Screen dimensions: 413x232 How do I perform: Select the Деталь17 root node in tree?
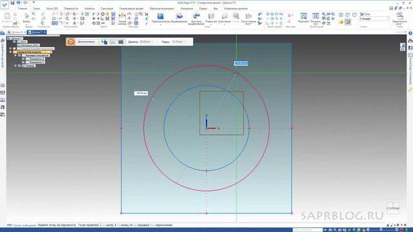click(17, 39)
